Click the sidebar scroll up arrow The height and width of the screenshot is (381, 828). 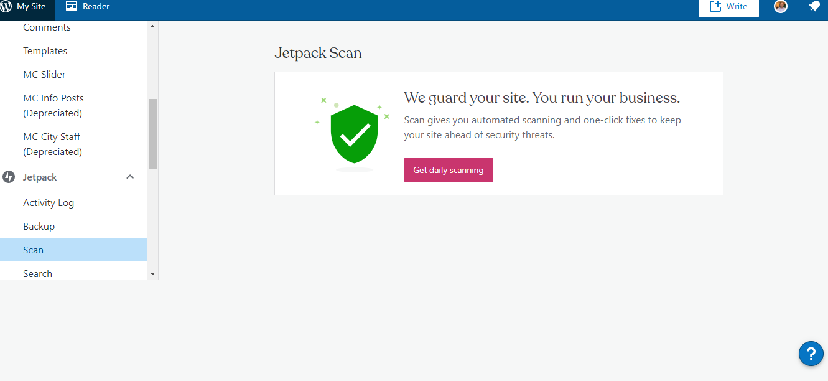tap(153, 26)
